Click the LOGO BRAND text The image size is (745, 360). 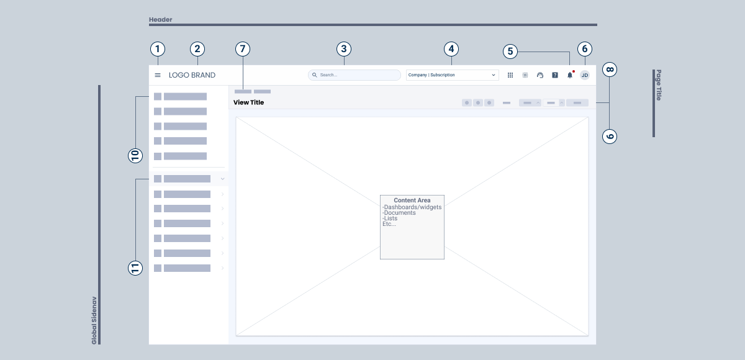coord(192,75)
